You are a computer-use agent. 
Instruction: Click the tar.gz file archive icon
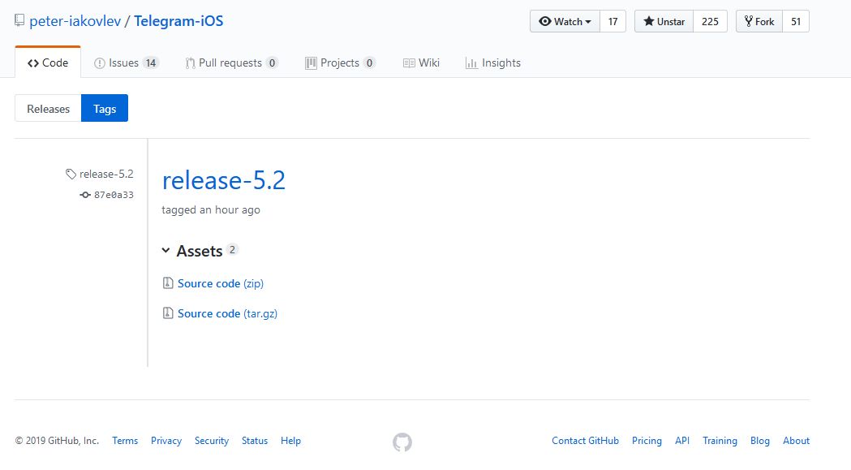click(168, 313)
